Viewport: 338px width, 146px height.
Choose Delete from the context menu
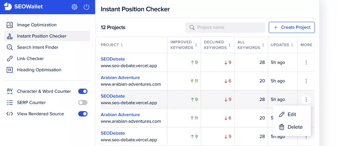[x=292, y=127]
